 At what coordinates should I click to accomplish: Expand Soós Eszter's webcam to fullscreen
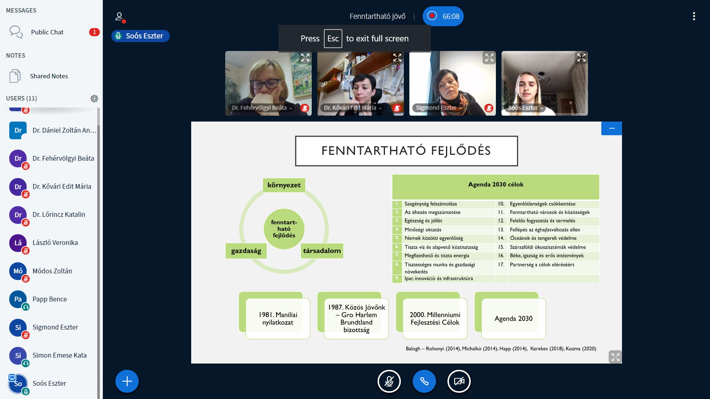pos(581,58)
